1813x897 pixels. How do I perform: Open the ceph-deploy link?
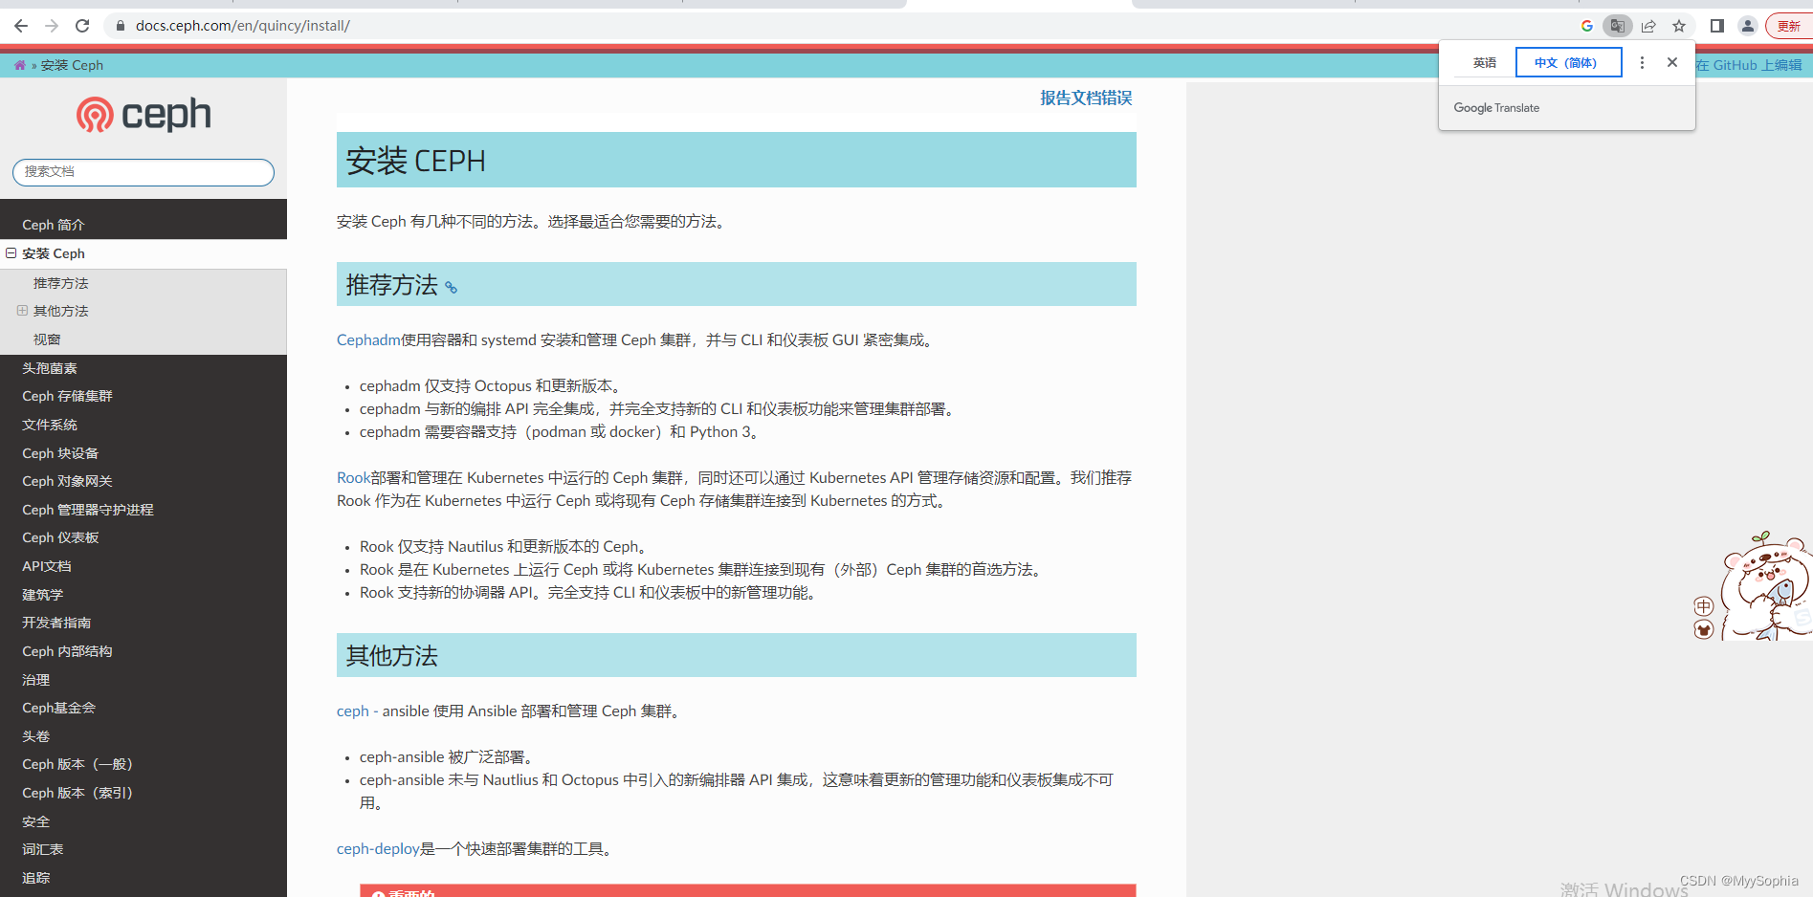(378, 848)
